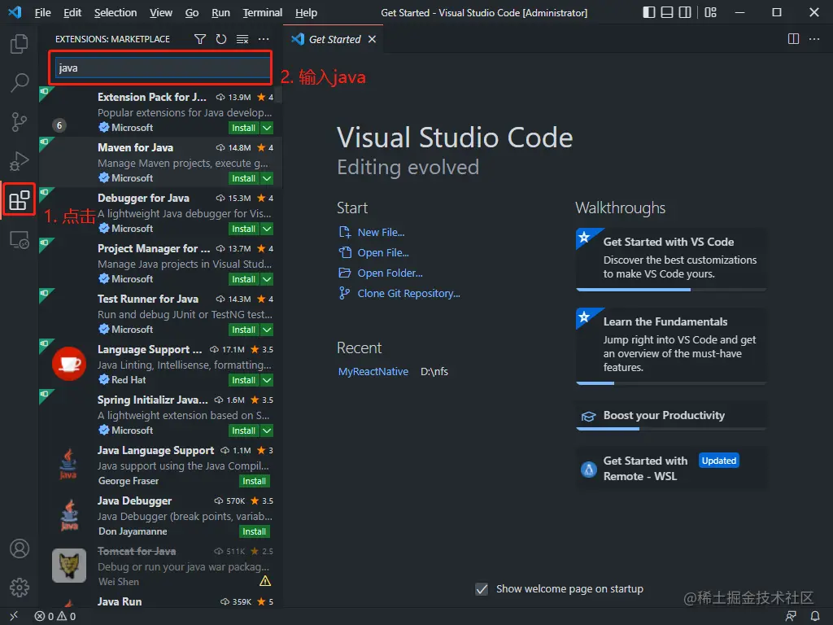Open the Search view icon
Viewport: 833px width, 625px height.
click(20, 82)
